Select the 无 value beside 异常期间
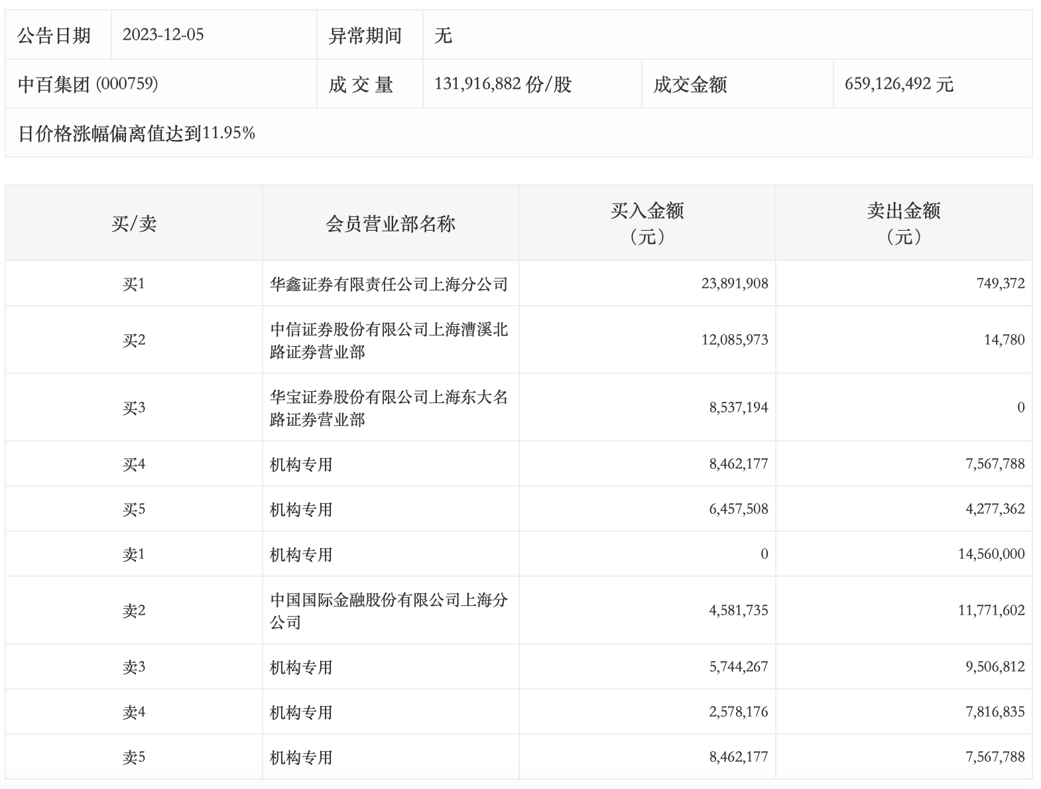1041x789 pixels. pyautogui.click(x=443, y=35)
